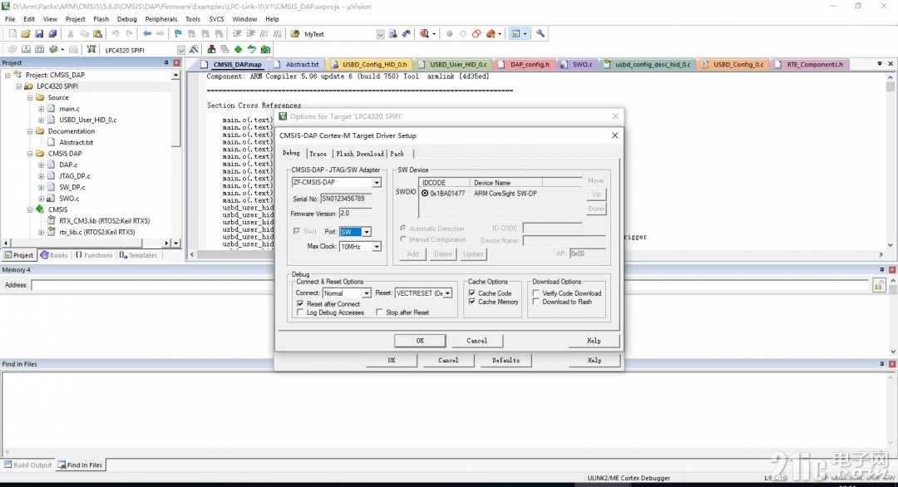The height and width of the screenshot is (487, 898).
Task: Click the Download to flash LOAD icon
Action: point(91,50)
